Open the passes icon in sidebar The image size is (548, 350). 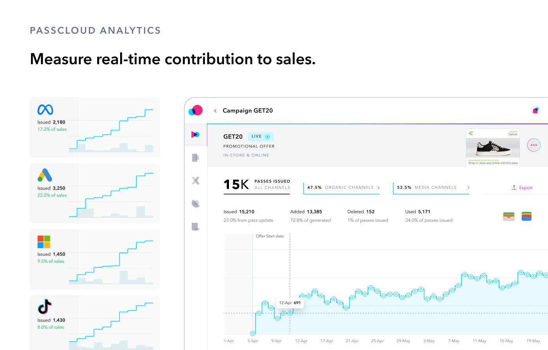(x=196, y=157)
